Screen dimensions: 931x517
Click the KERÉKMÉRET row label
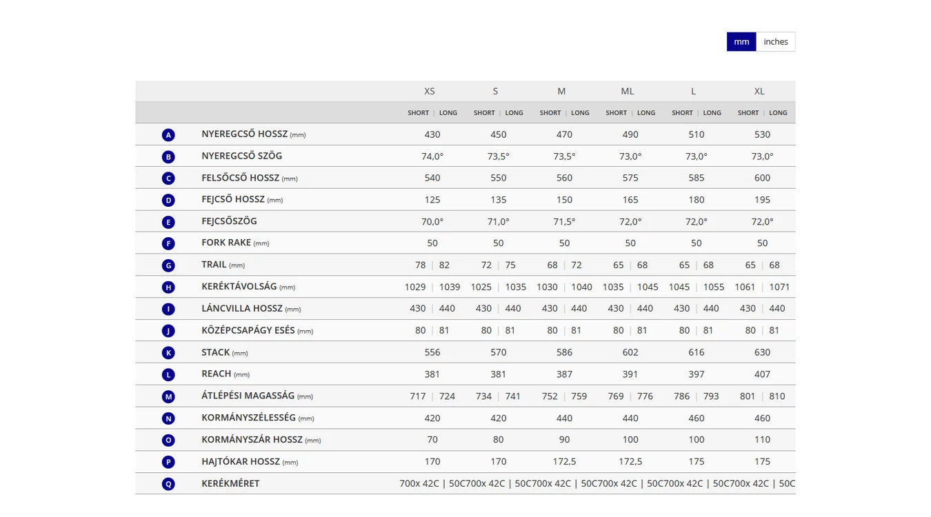point(230,483)
